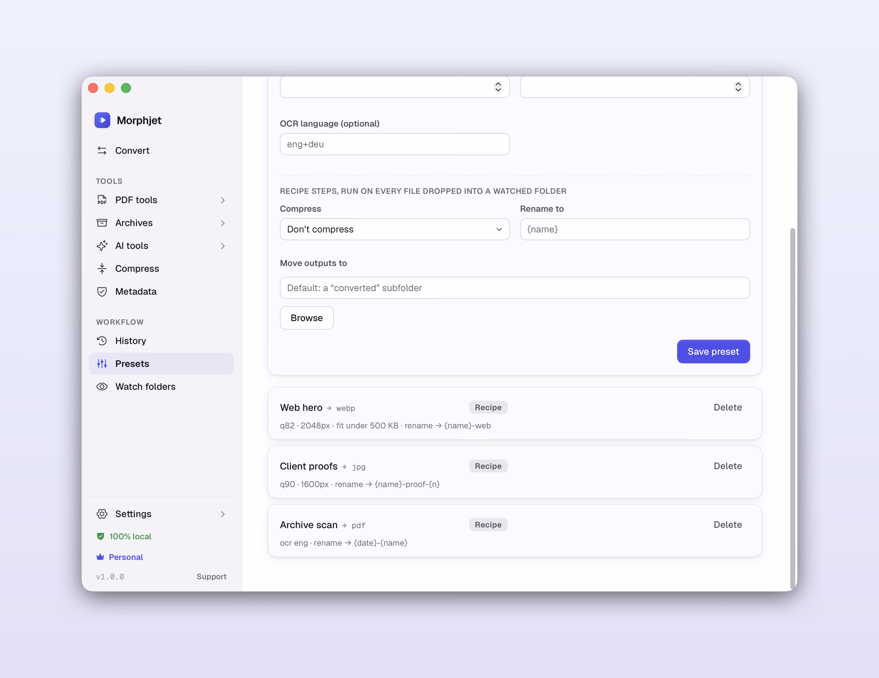879x678 pixels.
Task: Open the Don't compress dropdown
Action: [x=394, y=229]
